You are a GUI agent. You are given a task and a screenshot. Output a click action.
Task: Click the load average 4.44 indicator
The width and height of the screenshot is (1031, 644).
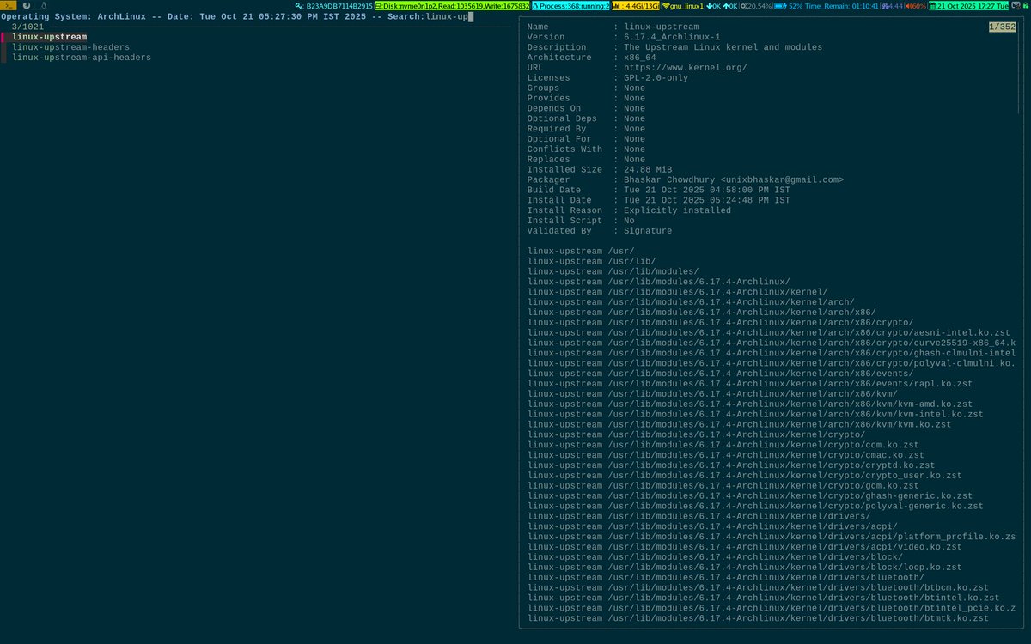[892, 5]
